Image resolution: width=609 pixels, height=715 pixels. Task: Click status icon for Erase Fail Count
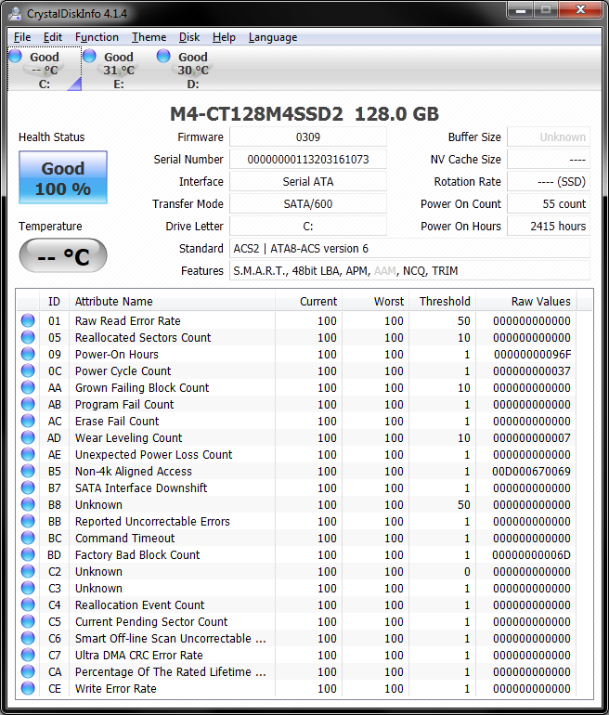(28, 421)
